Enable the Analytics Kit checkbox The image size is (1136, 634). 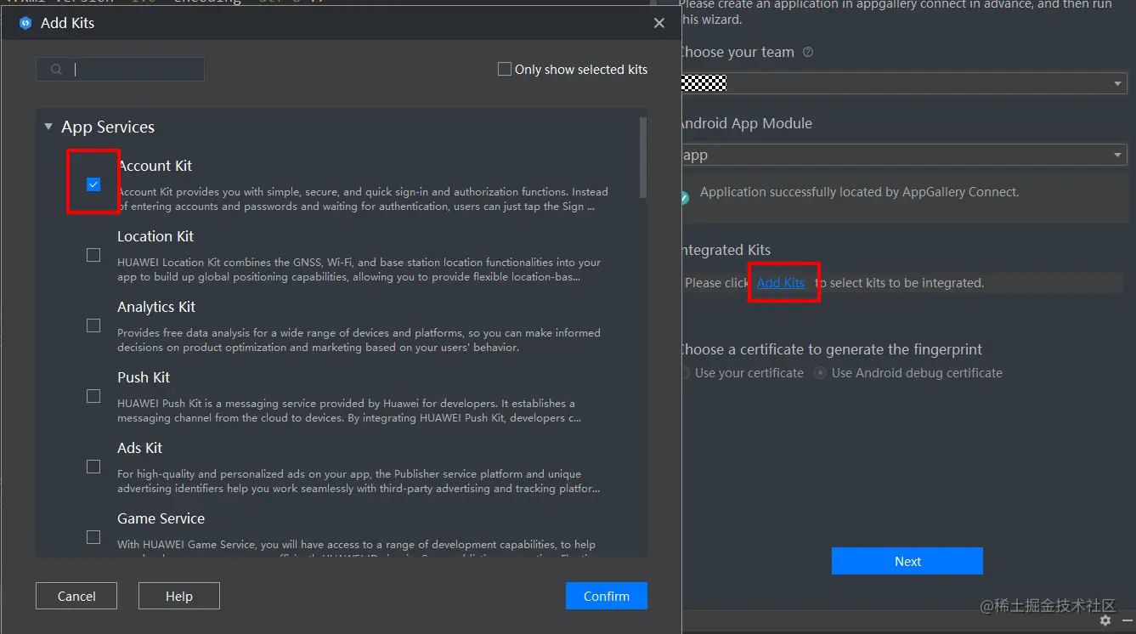pos(93,325)
